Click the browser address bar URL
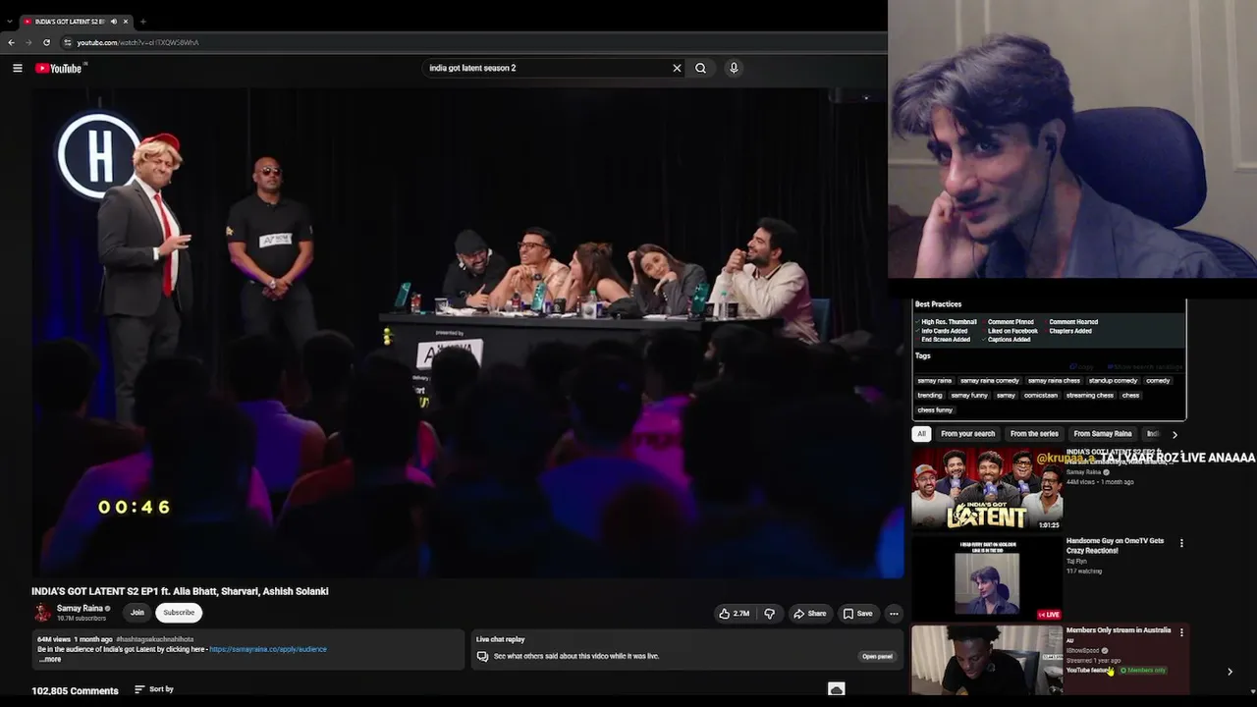This screenshot has width=1257, height=707. (137, 42)
